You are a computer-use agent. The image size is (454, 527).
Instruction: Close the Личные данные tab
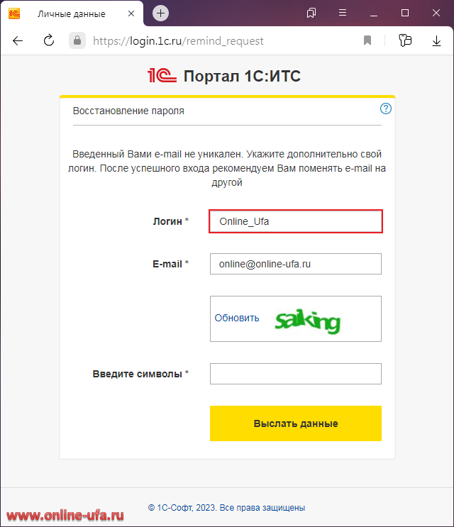131,13
